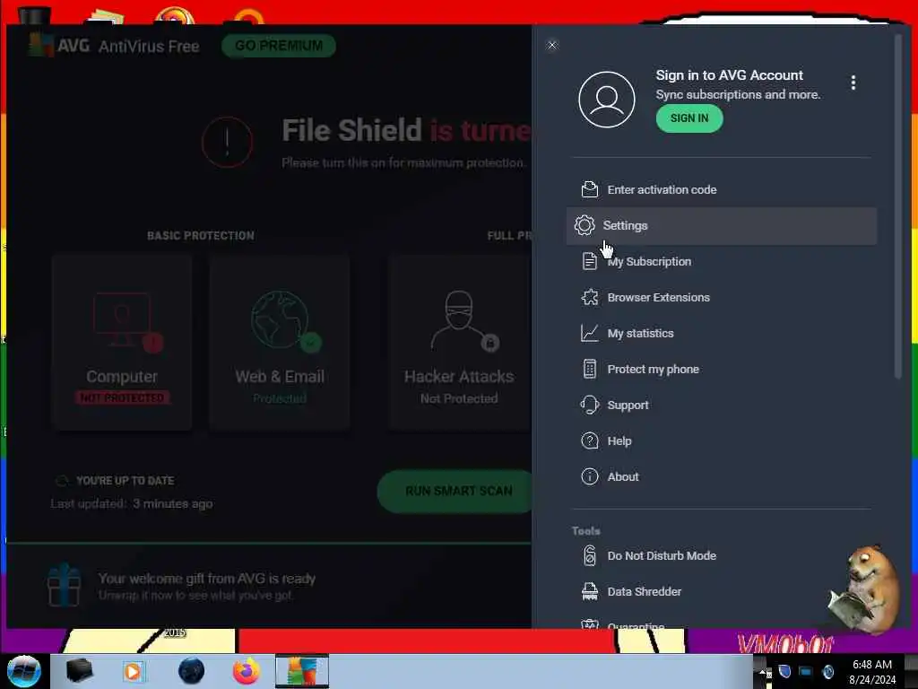Open the Support menu entry
The width and height of the screenshot is (918, 689).
click(722, 406)
